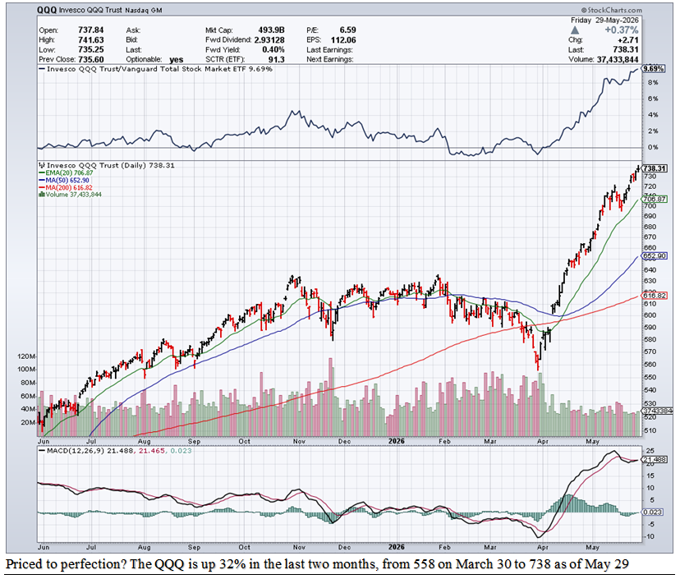
Task: Click the QQQ ticker symbol in the header
Action: point(47,10)
